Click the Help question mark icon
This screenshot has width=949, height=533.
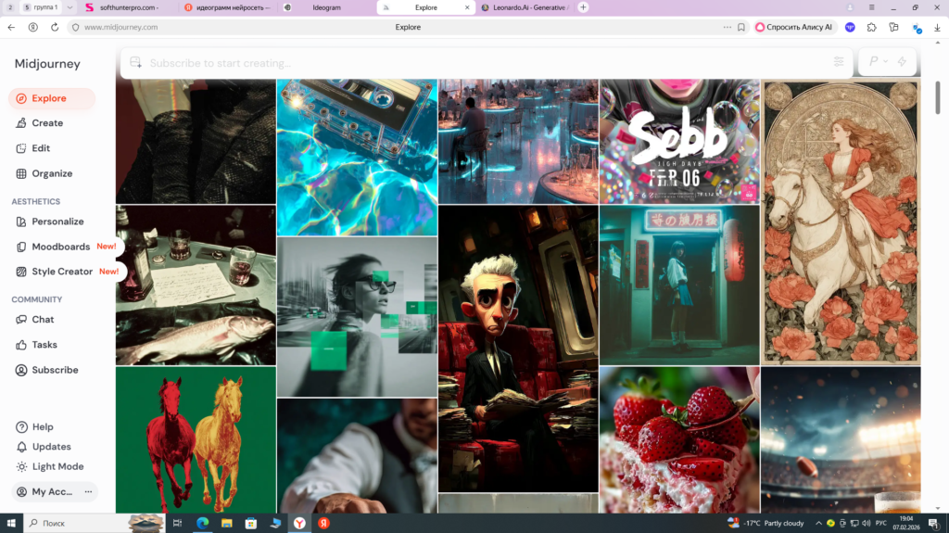[21, 427]
